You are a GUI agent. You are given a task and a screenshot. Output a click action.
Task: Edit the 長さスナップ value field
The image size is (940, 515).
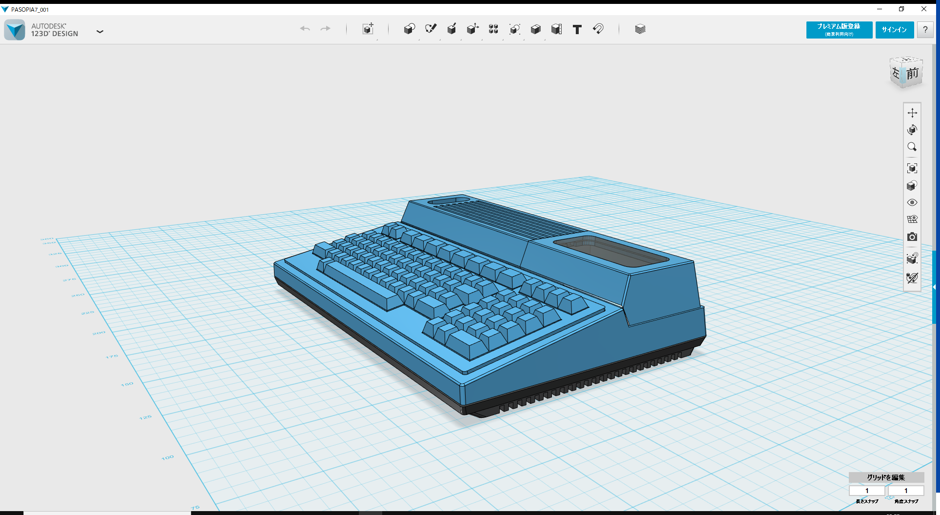point(867,491)
